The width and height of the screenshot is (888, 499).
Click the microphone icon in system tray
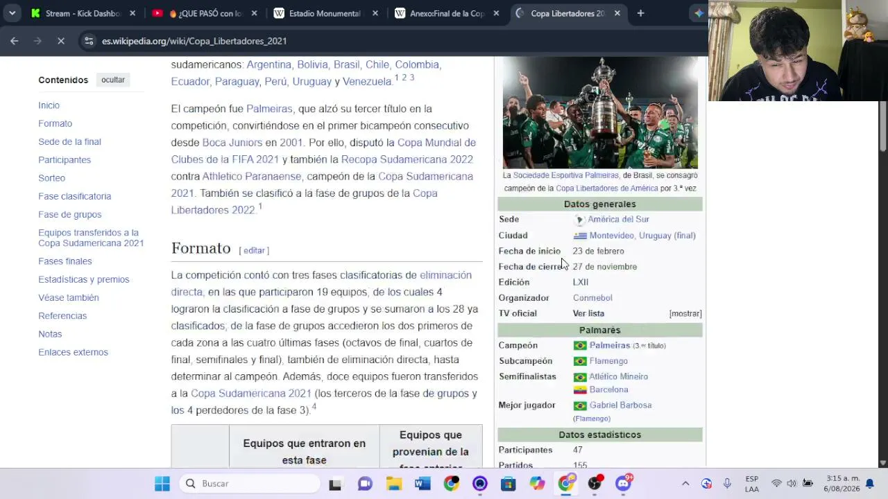pos(727,484)
